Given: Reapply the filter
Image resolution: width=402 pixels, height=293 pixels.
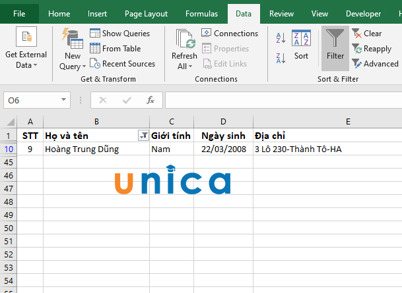Looking at the screenshot, I should tap(372, 48).
